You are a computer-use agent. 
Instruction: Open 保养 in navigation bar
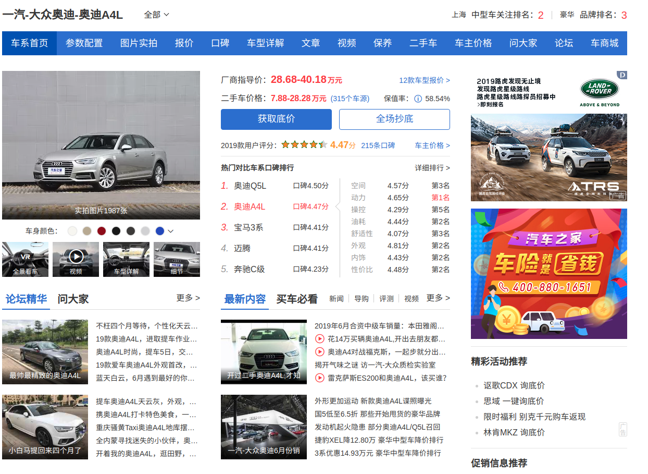(383, 43)
